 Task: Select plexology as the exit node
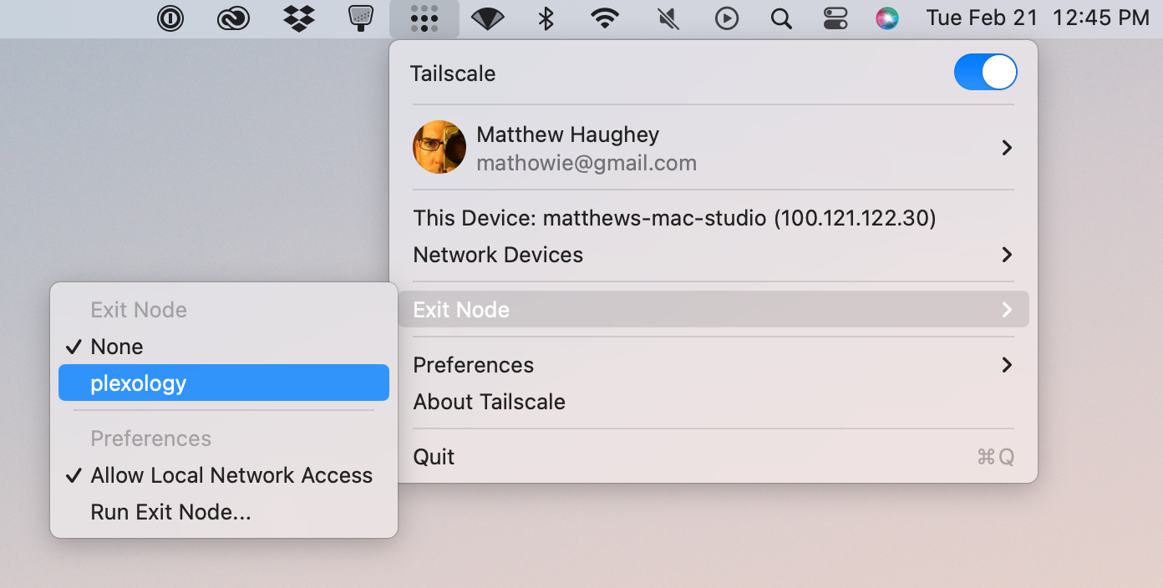pyautogui.click(x=224, y=383)
